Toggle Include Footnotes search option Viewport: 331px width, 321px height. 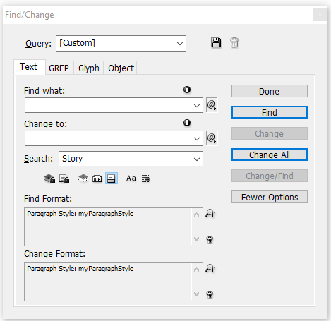[x=112, y=178]
